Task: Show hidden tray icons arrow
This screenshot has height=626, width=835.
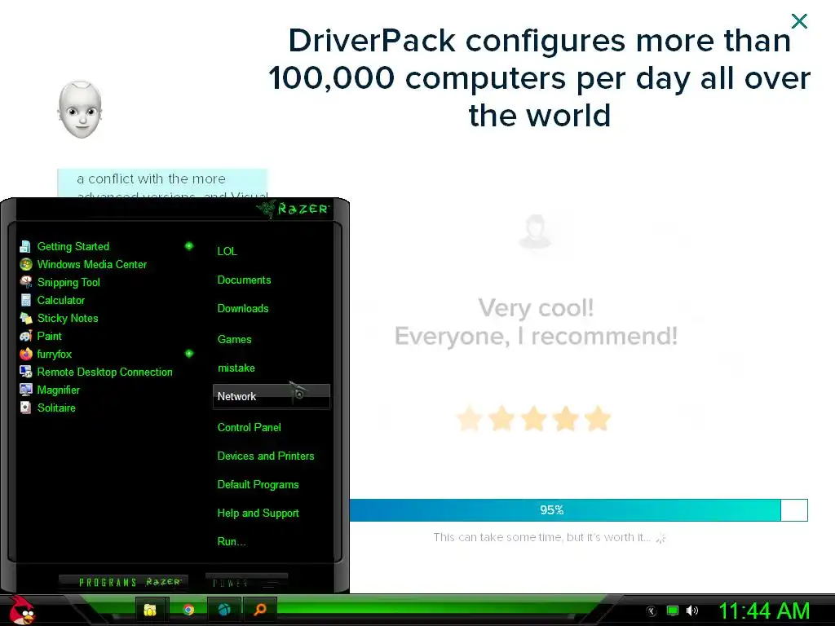Action: click(651, 611)
